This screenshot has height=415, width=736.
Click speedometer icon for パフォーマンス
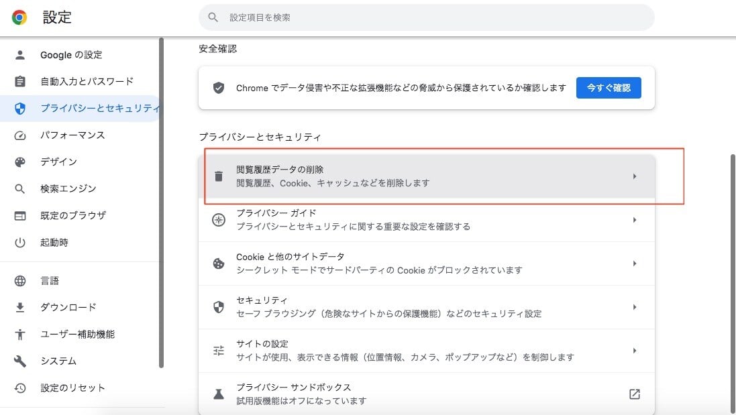pos(19,135)
